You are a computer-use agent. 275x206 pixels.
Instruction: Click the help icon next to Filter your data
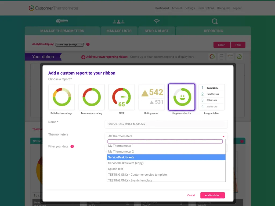(72, 146)
